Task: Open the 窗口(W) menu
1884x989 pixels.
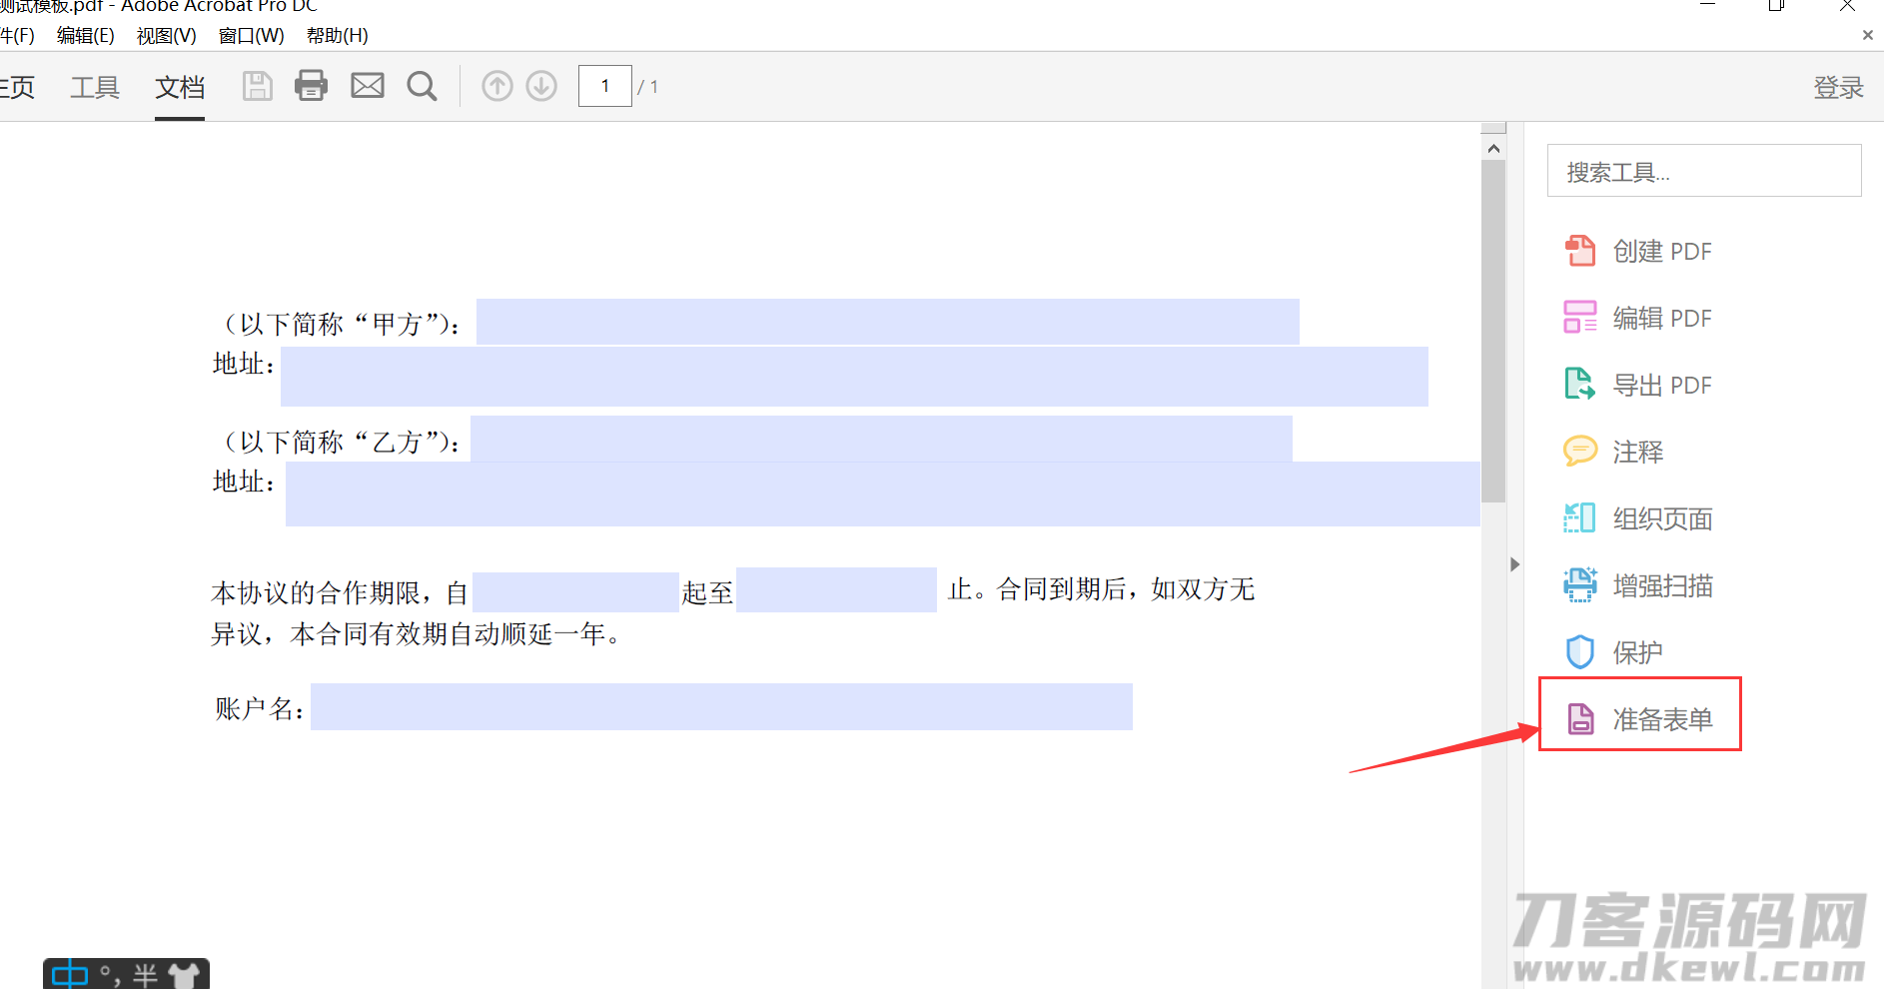Action: pyautogui.click(x=251, y=36)
